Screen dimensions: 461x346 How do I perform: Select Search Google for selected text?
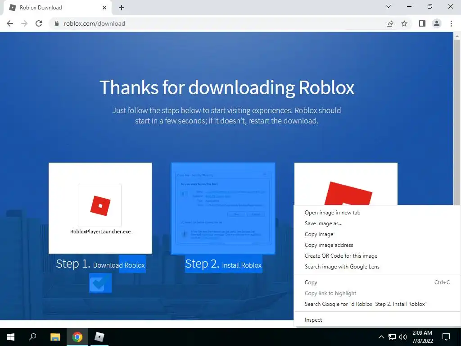tap(377, 304)
